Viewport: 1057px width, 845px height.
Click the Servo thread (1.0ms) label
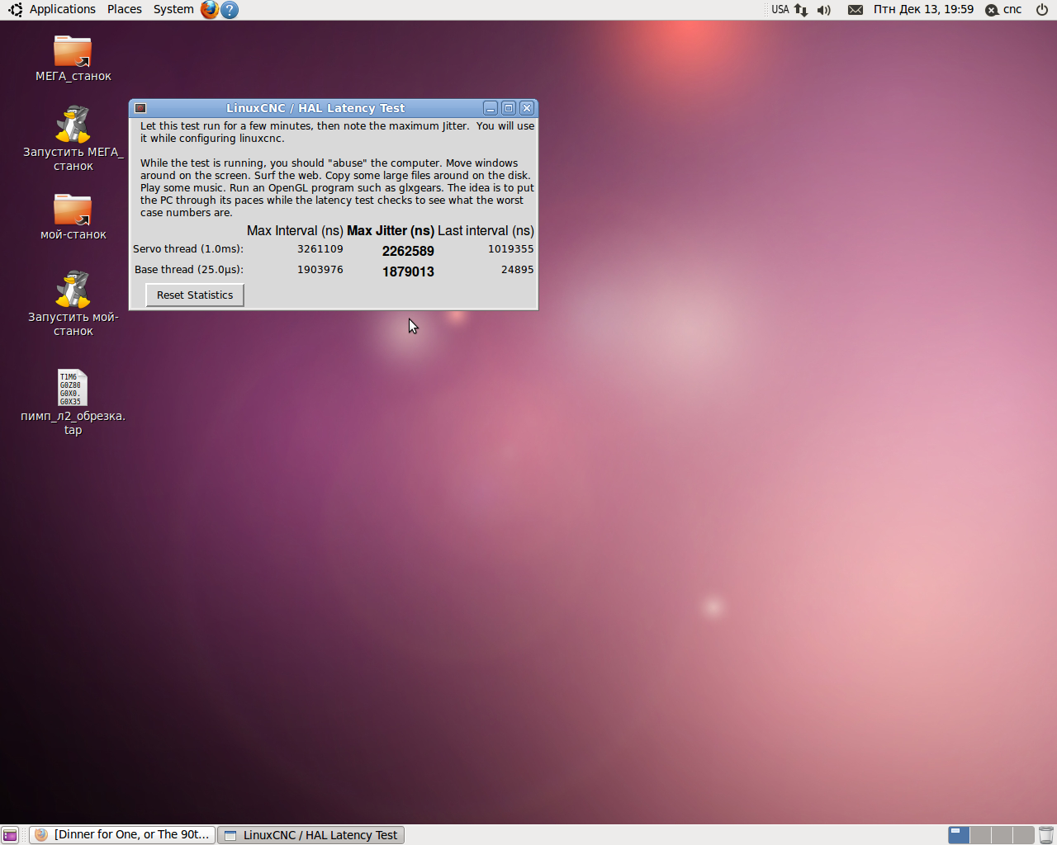[x=188, y=249]
